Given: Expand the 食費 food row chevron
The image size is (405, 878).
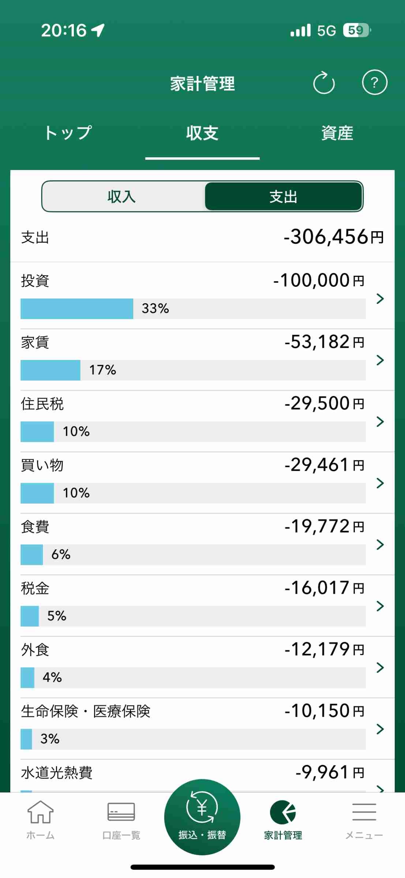Looking at the screenshot, I should 380,545.
